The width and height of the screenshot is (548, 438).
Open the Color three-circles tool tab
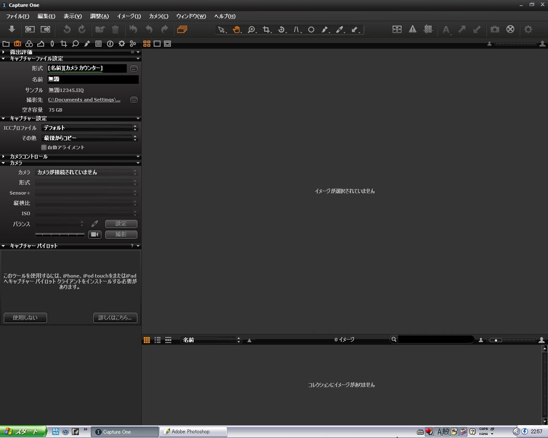point(29,44)
